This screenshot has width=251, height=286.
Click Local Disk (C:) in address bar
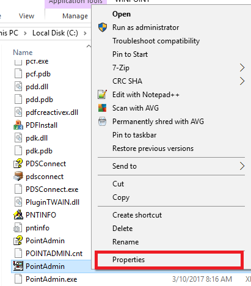click(55, 33)
